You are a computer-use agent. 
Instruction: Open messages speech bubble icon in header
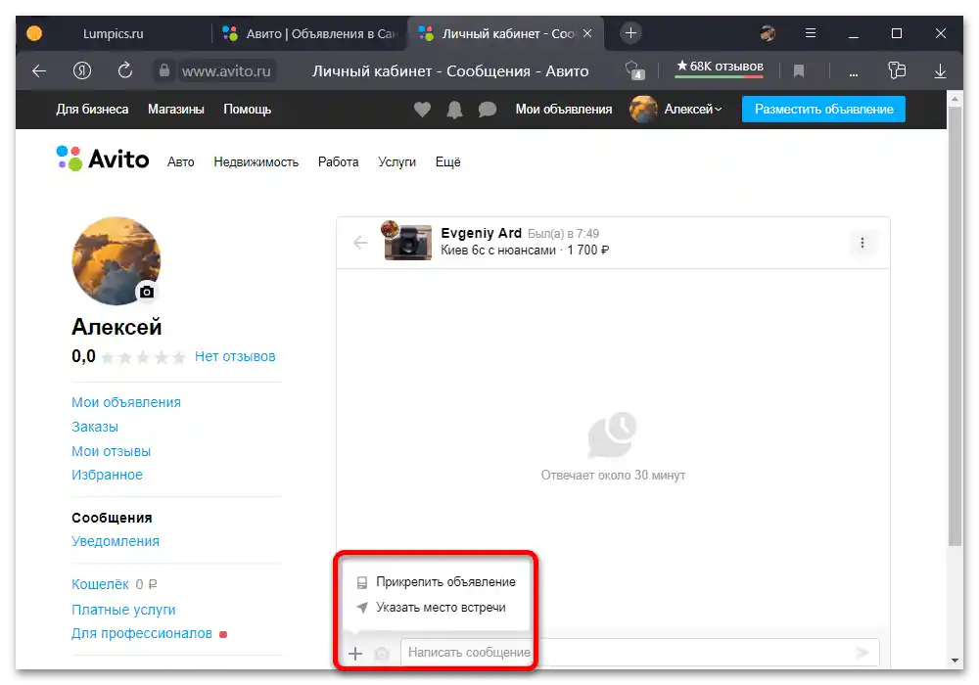487,110
